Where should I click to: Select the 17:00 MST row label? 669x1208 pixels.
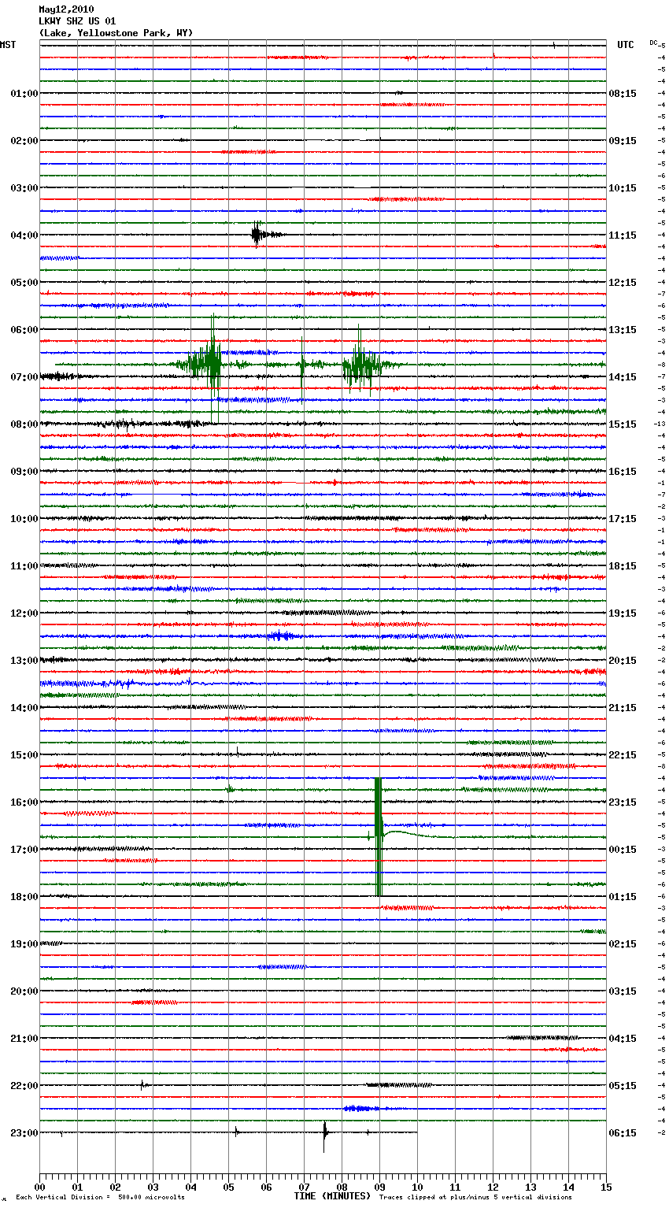[x=24, y=850]
